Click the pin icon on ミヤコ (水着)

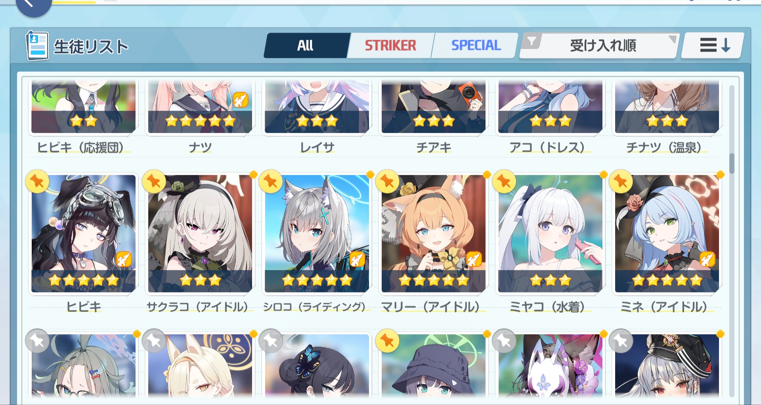click(x=504, y=182)
